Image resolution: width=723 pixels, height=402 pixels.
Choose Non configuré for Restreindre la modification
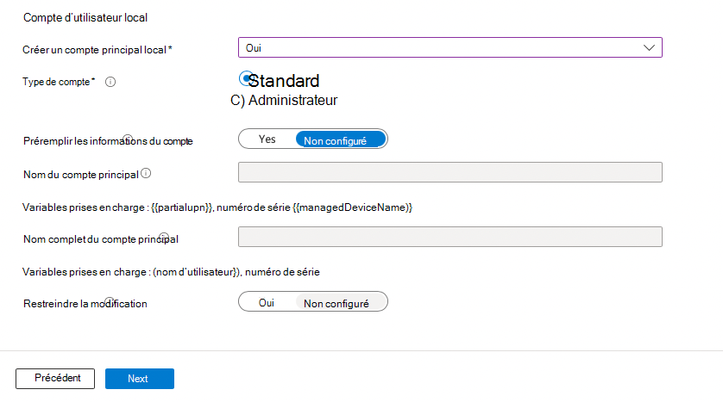tap(340, 303)
